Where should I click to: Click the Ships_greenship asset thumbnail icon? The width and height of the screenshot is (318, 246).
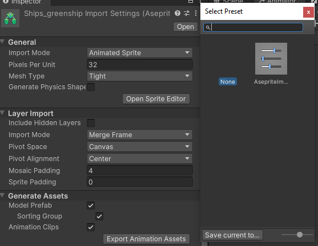pyautogui.click(x=10, y=18)
